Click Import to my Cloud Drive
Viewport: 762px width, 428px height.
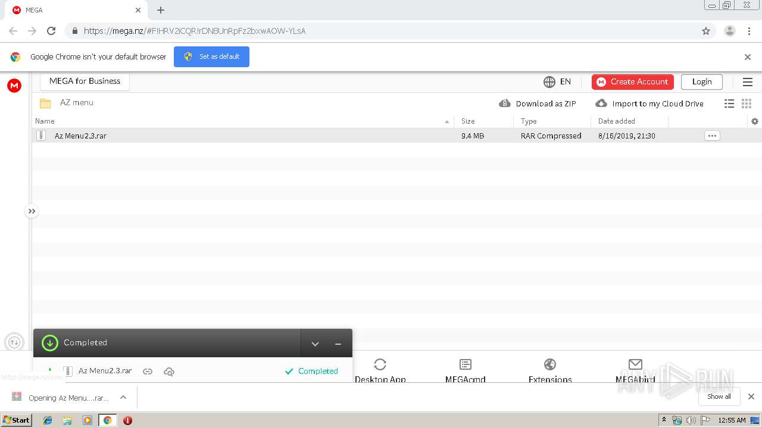649,103
